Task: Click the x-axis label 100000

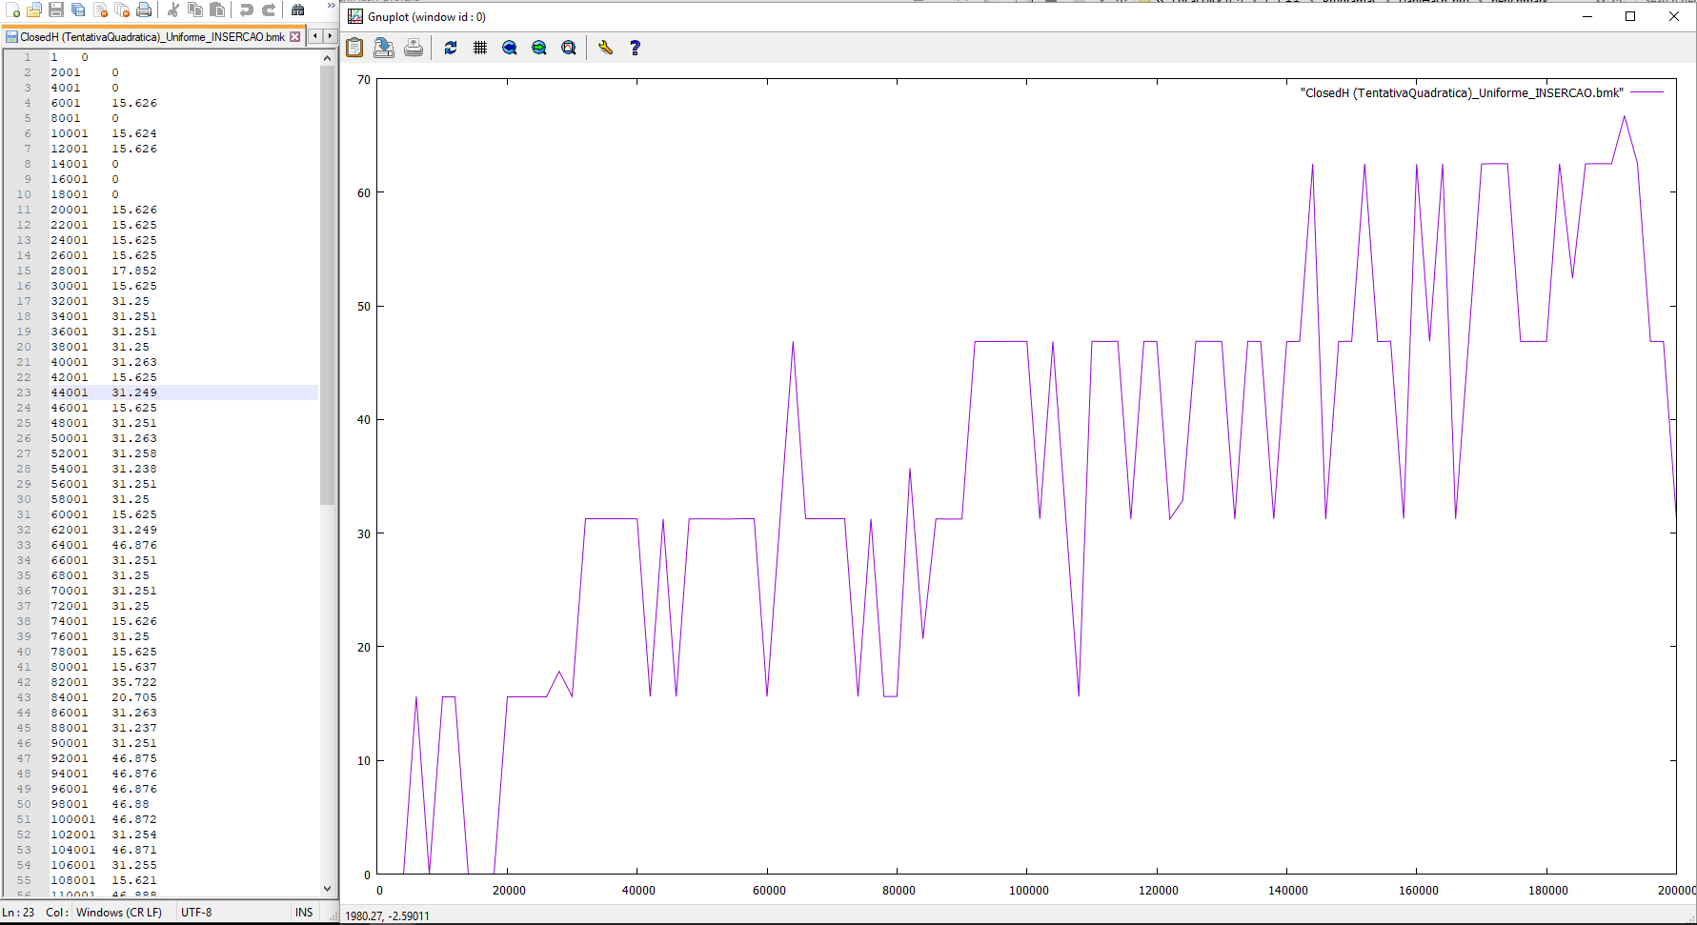Action: (1029, 890)
